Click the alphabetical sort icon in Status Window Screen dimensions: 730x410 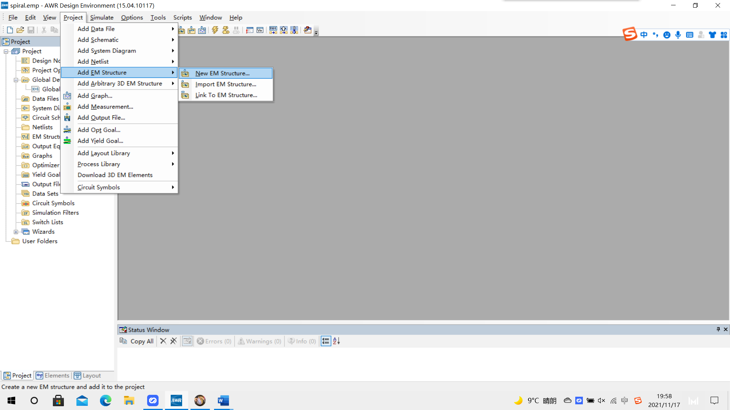pos(336,341)
